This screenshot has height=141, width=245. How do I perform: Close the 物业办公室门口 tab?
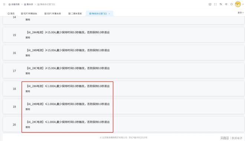109,14
